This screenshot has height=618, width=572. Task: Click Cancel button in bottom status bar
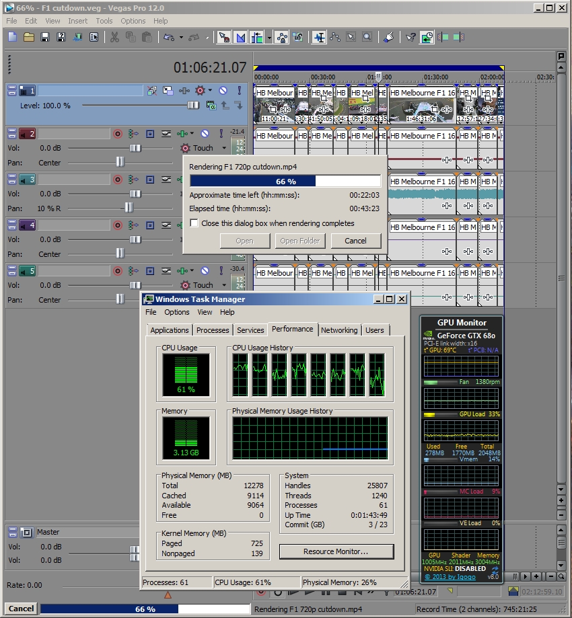click(x=22, y=609)
